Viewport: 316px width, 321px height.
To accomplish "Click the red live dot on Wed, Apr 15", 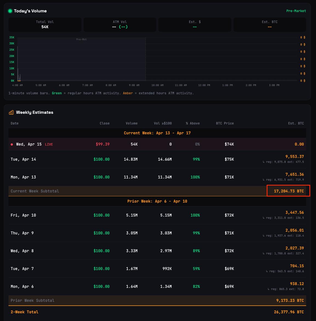I will click(12, 144).
